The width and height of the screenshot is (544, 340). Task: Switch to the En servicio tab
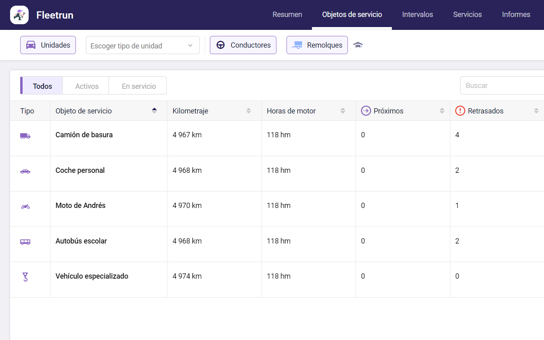[138, 86]
